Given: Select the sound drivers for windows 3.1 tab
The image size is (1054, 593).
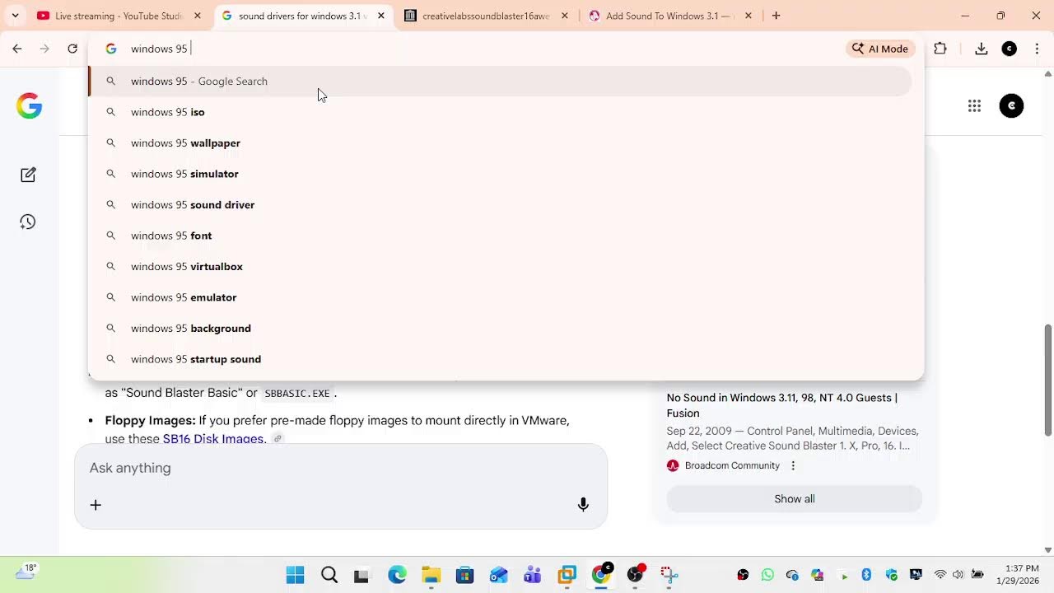Looking at the screenshot, I should point(301,16).
